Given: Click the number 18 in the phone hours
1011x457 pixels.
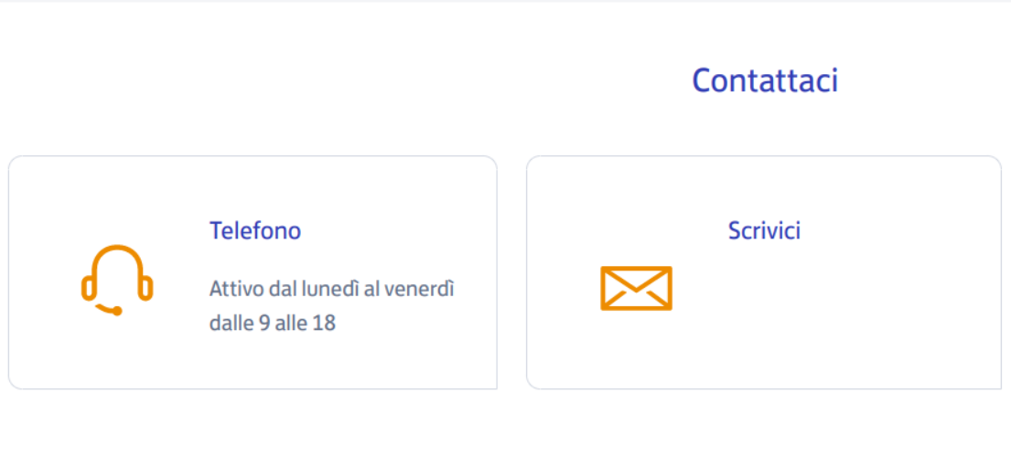Looking at the screenshot, I should pos(324,323).
